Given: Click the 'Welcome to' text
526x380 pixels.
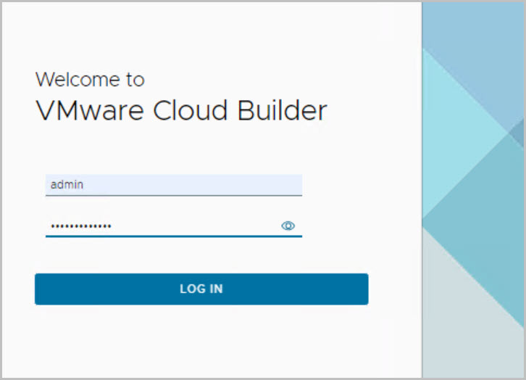Looking at the screenshot, I should [x=90, y=79].
